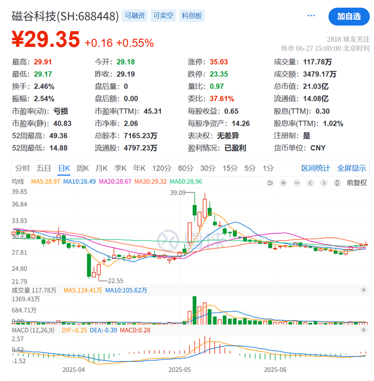Viewport: 374px width, 381px height.
Task: Switch to the 分时 chart tab
Action: tap(22, 168)
